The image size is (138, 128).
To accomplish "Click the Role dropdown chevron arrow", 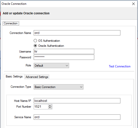I will tap(67, 66).
